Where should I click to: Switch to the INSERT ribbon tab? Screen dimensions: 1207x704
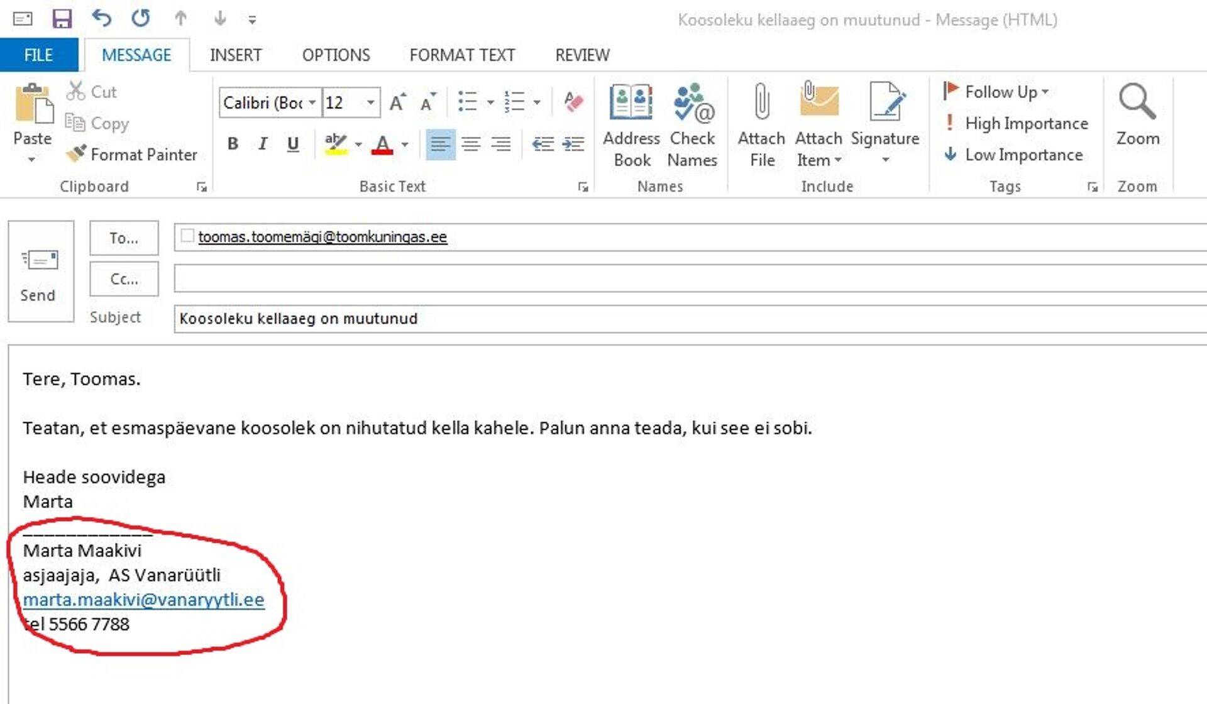[236, 55]
